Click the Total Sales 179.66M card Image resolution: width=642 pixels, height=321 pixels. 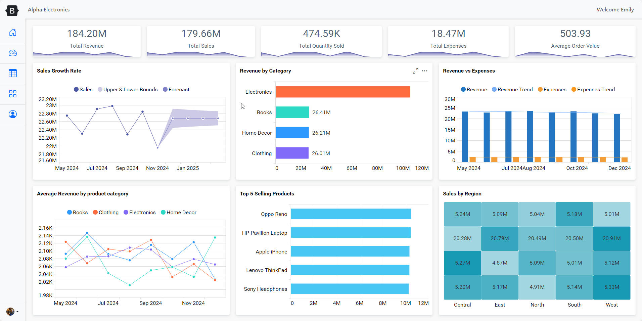(201, 41)
